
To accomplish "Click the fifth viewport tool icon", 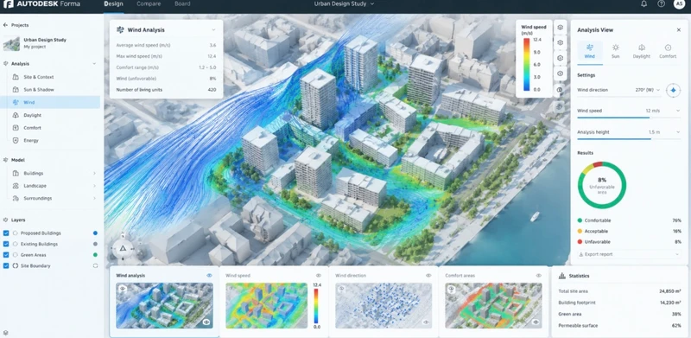I will tap(560, 90).
